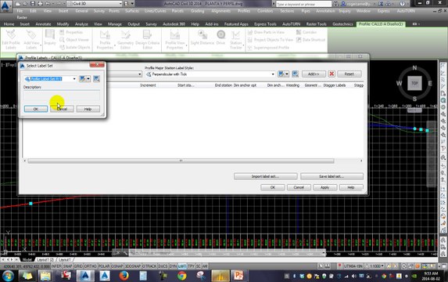
Task: Expand the Profile Properties dropdown arrow
Action: pyautogui.click(x=115, y=45)
